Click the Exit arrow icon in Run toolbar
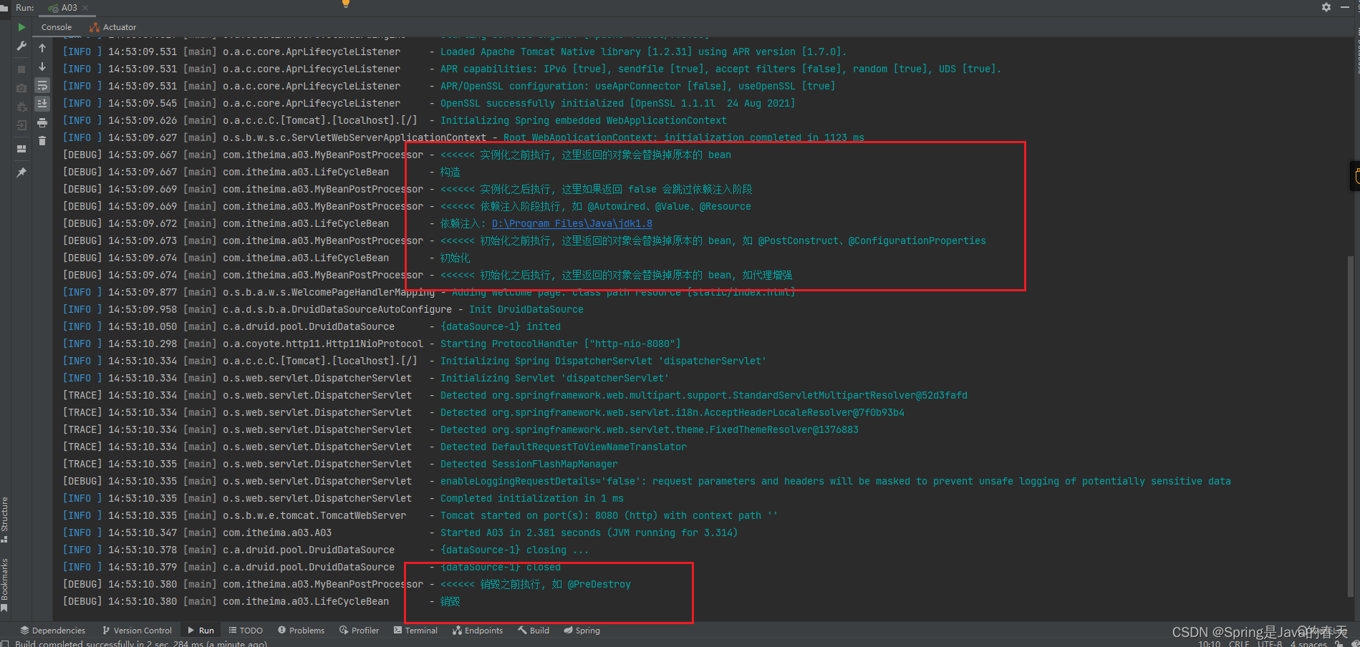The width and height of the screenshot is (1360, 647). pos(21,125)
